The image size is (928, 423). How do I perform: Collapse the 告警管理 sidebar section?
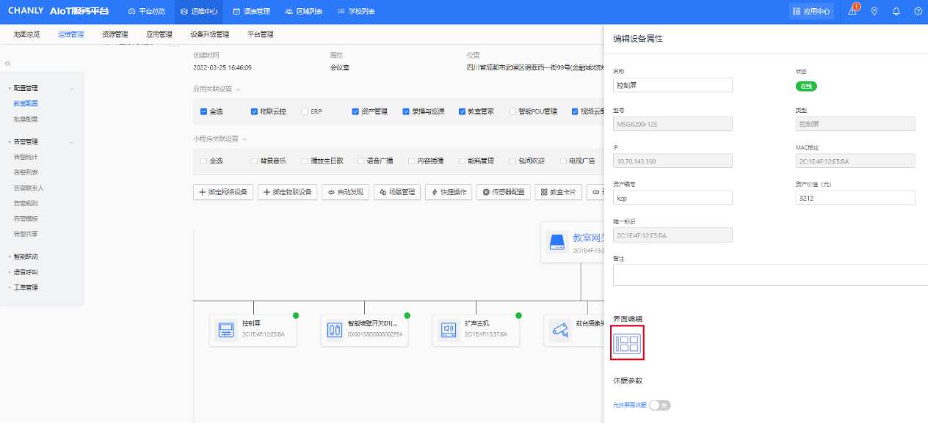click(x=72, y=142)
